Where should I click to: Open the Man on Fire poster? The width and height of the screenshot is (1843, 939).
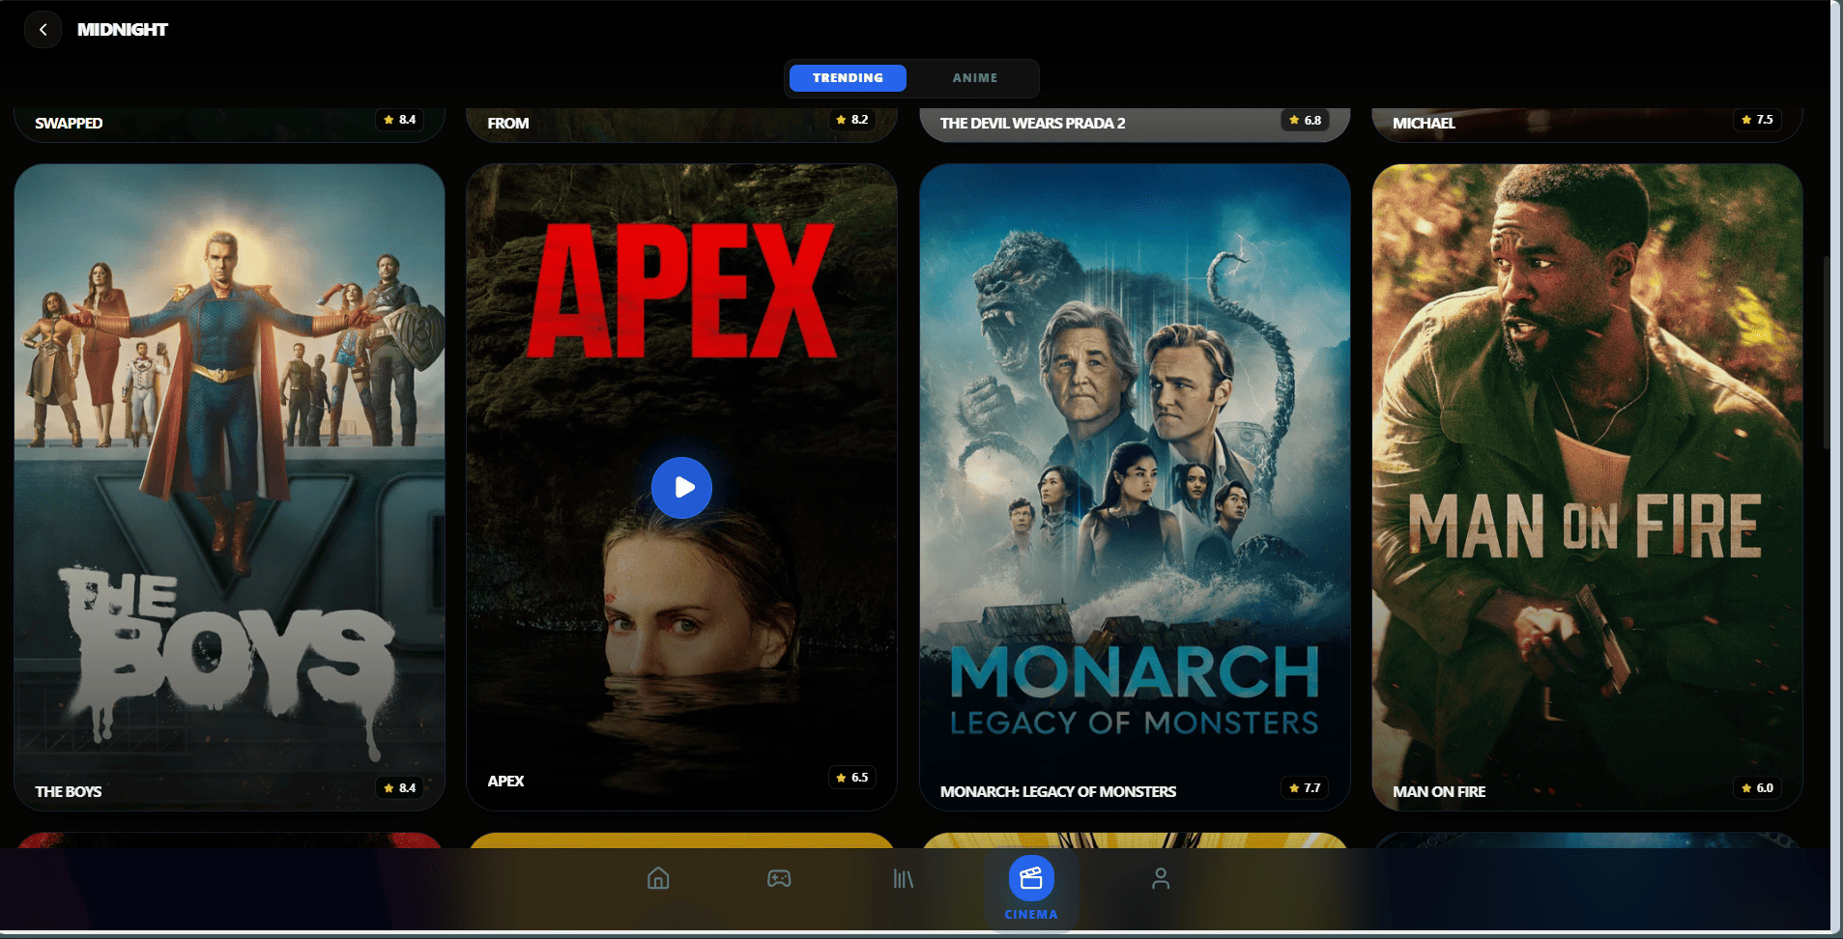click(x=1587, y=487)
